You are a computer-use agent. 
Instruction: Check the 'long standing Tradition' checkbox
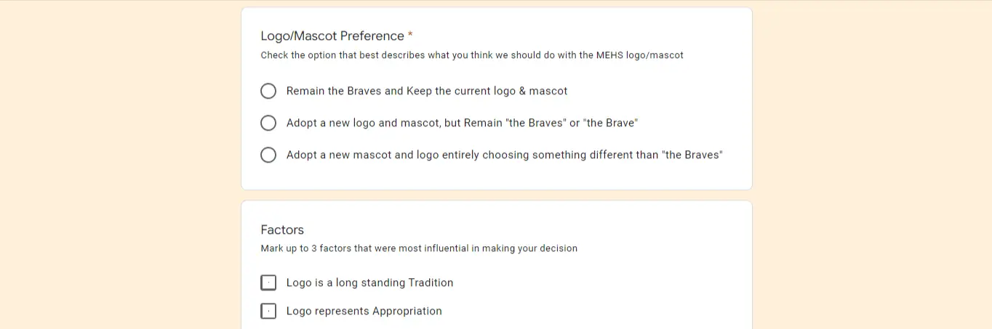tap(268, 283)
